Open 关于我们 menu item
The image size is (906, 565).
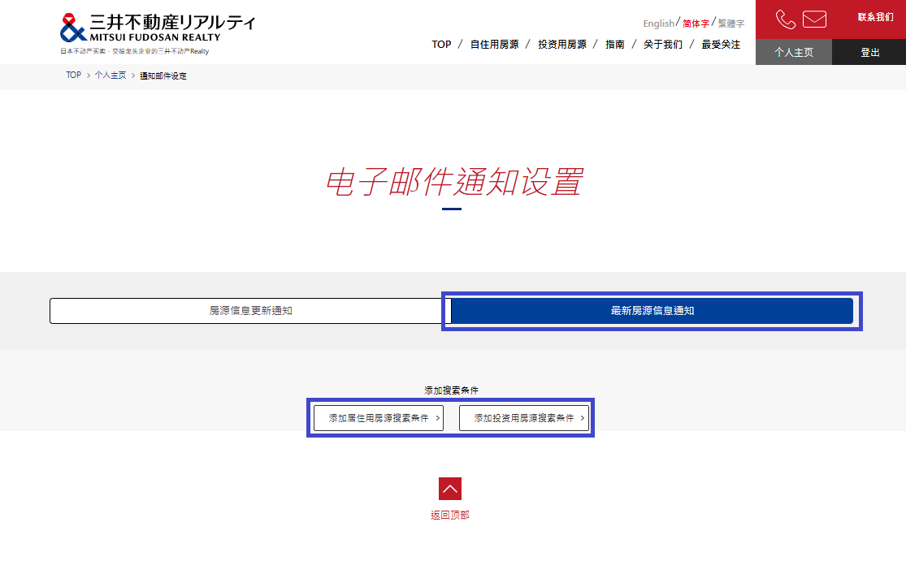click(663, 45)
